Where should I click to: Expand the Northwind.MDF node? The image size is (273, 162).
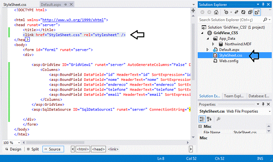(213, 44)
